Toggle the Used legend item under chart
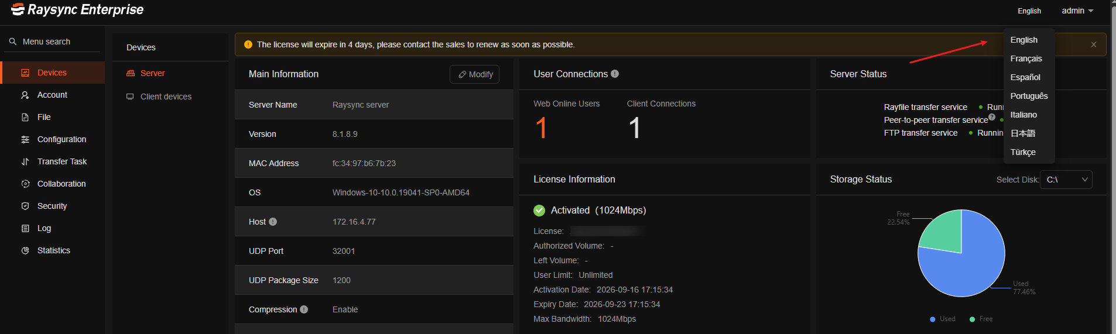 943,319
